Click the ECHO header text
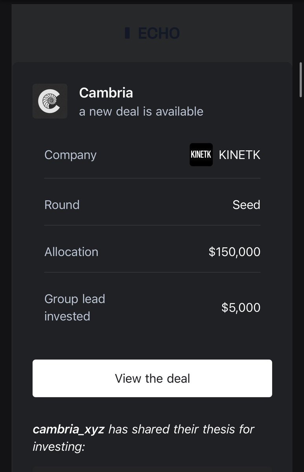Image resolution: width=304 pixels, height=472 pixels. coord(159,33)
